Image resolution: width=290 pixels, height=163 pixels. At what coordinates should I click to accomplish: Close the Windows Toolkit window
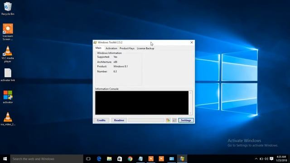192,43
